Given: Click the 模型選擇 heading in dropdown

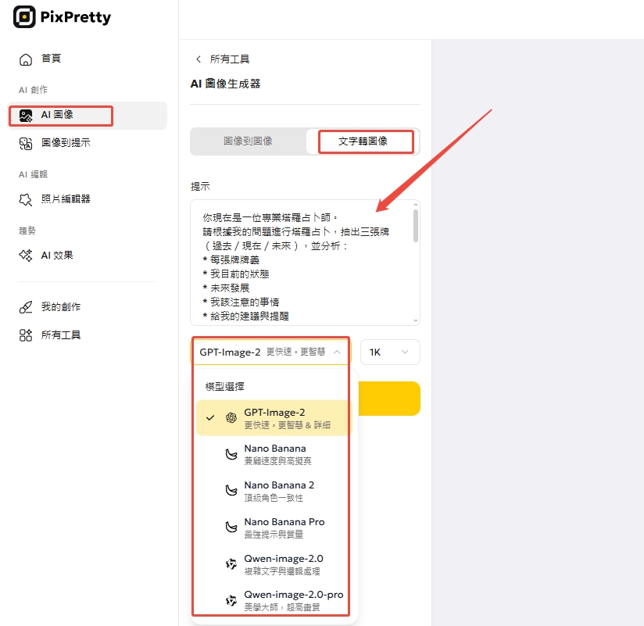Looking at the screenshot, I should pos(224,387).
